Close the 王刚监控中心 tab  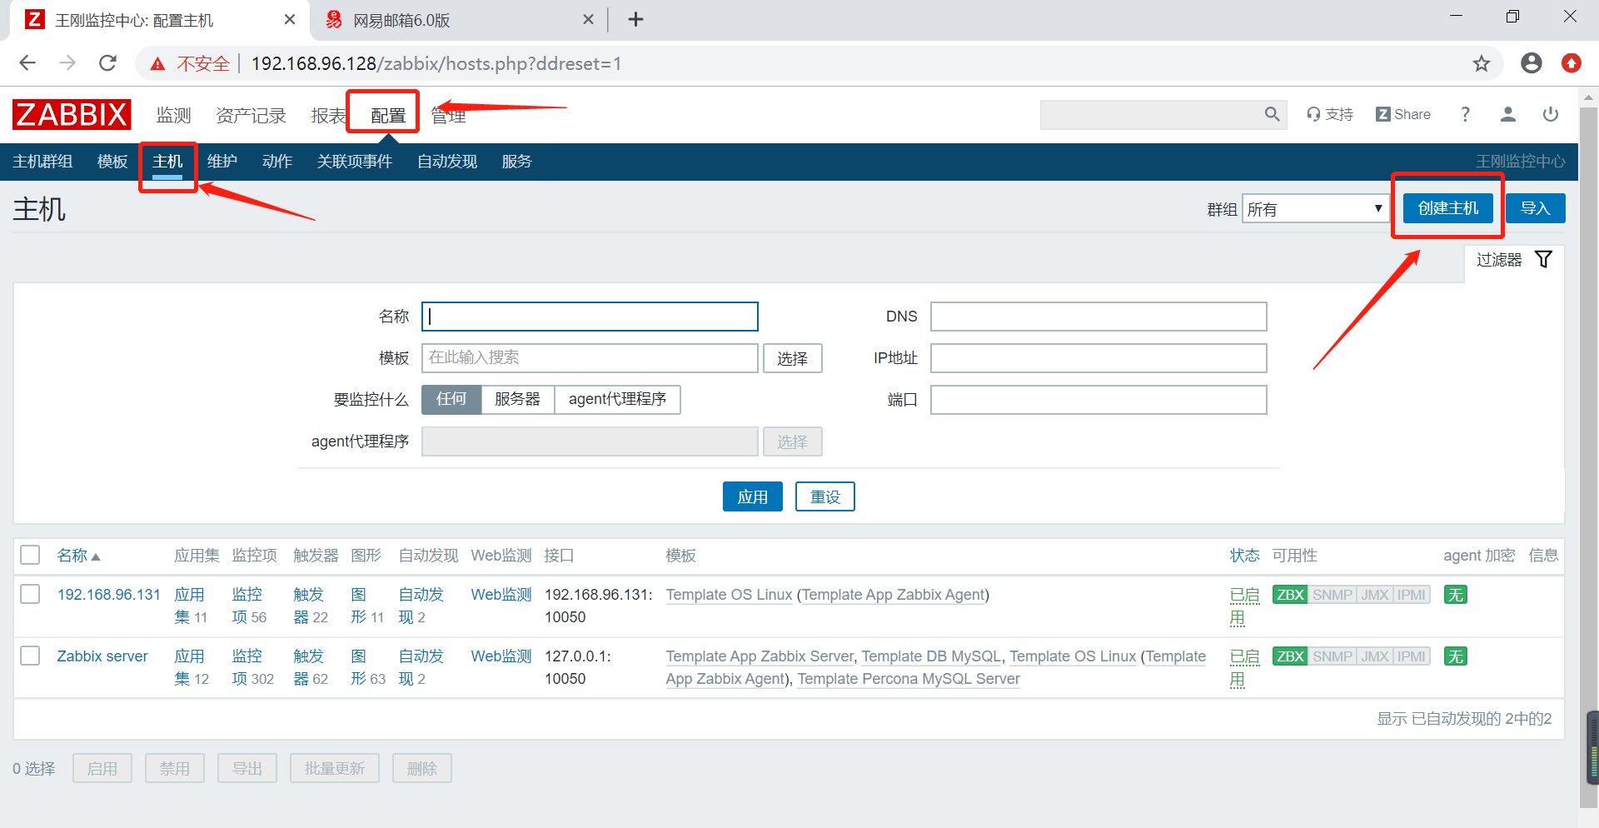pos(290,19)
